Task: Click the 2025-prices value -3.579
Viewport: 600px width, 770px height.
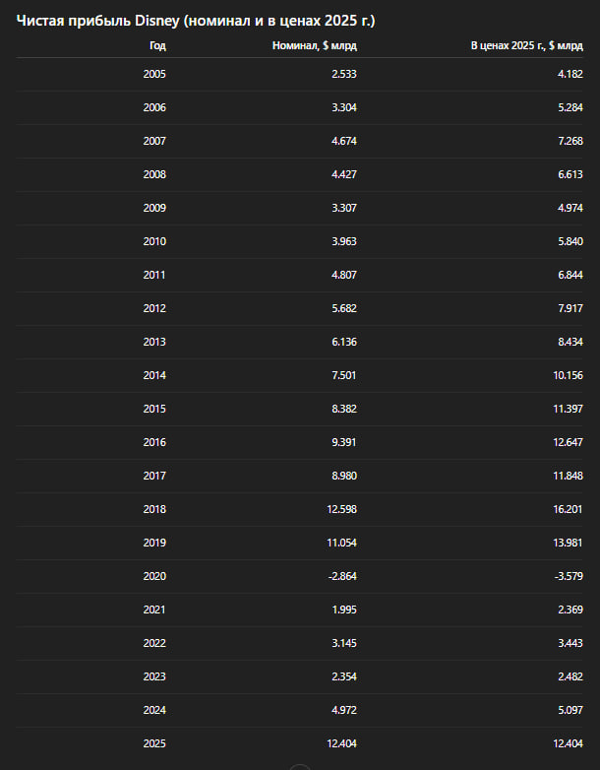Action: pos(567,576)
